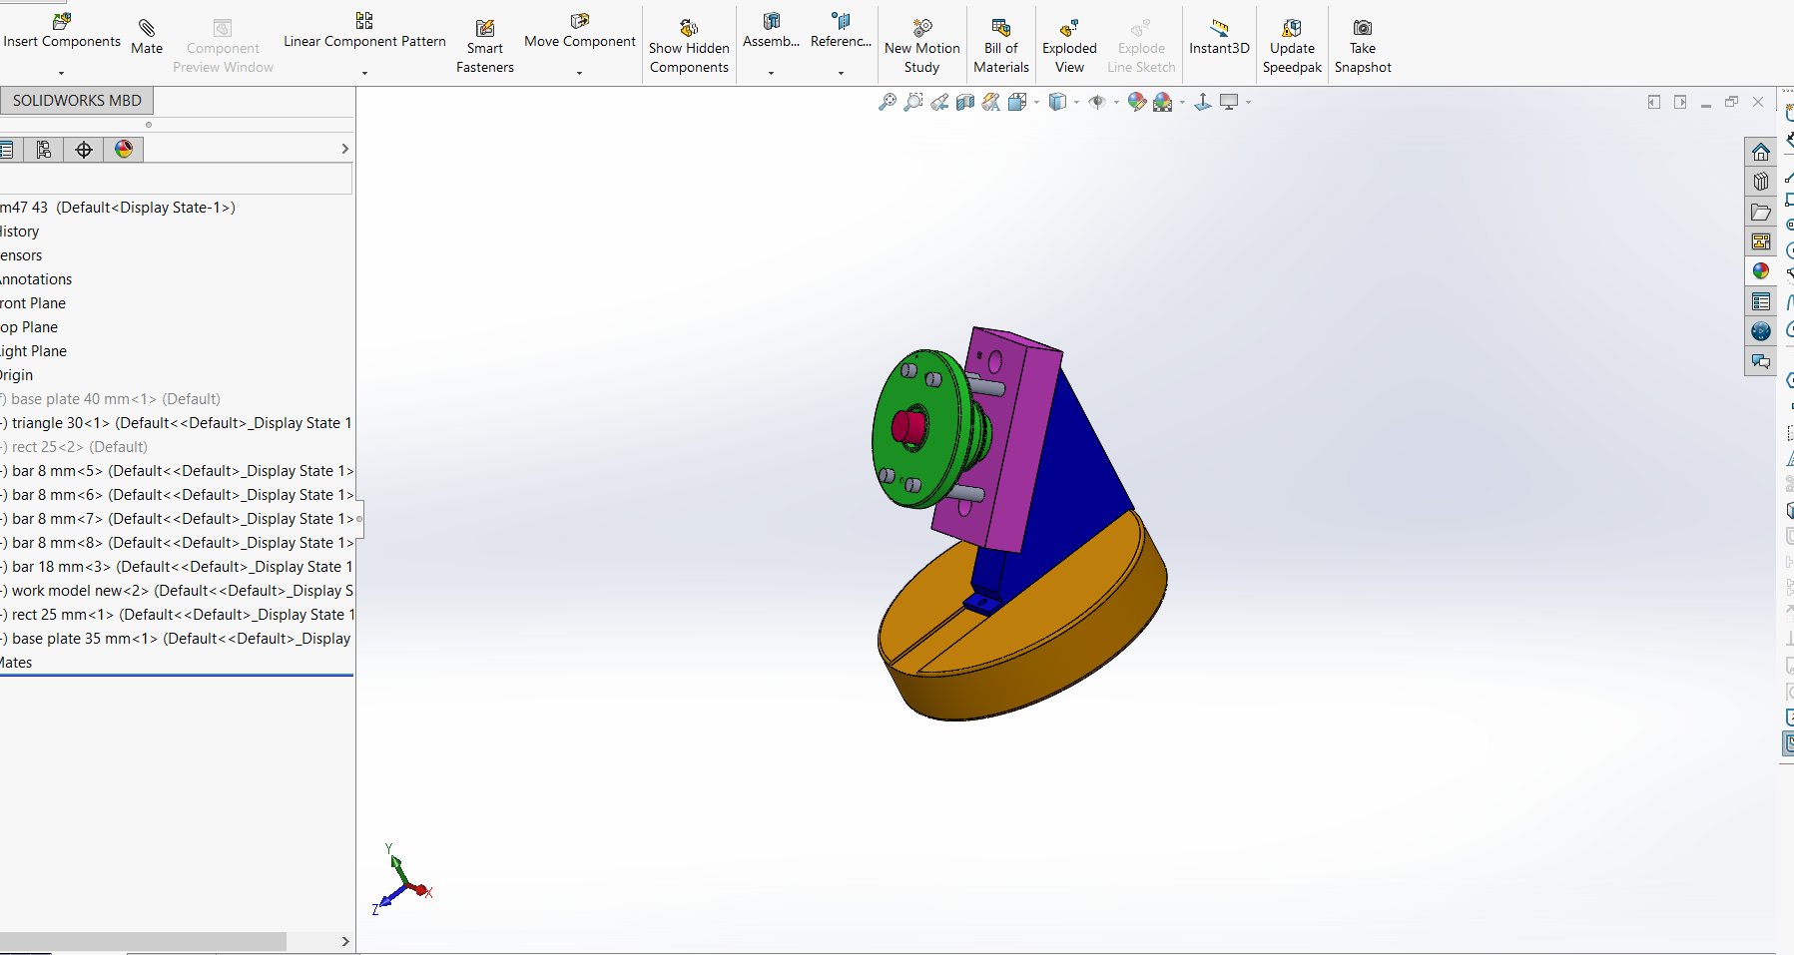This screenshot has width=1794, height=955.
Task: Open the Linear Component Pattern dropdown arrow
Action: coord(364,73)
